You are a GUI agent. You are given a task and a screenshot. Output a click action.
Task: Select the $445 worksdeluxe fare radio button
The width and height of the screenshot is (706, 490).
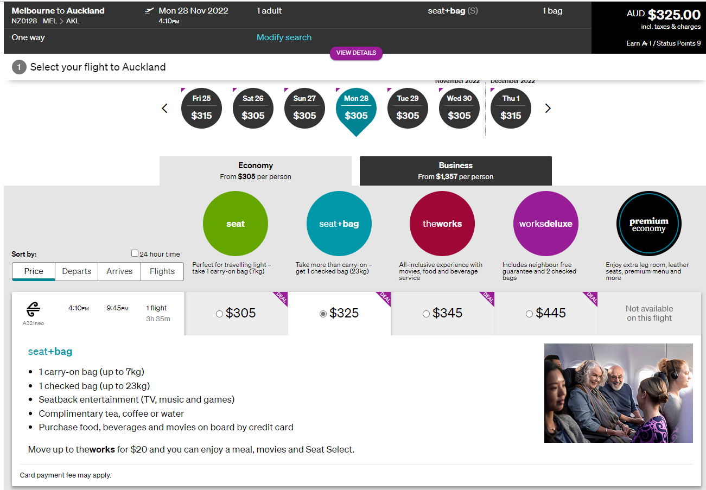click(x=529, y=314)
